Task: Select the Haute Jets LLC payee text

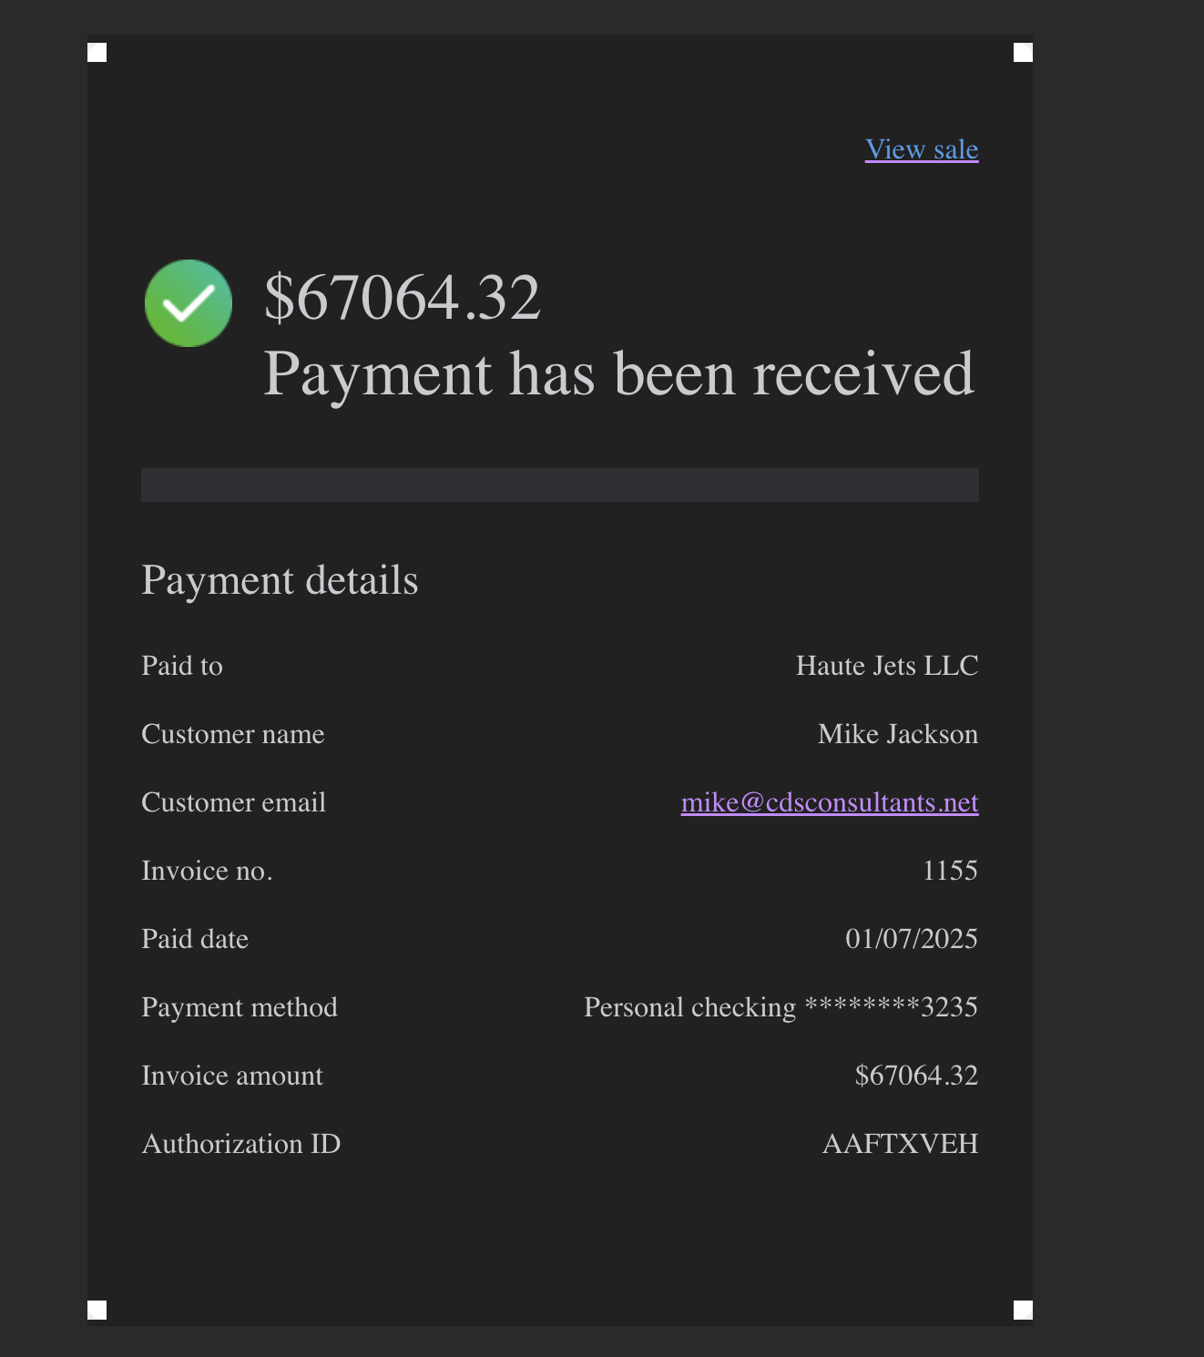Action: pyautogui.click(x=887, y=666)
